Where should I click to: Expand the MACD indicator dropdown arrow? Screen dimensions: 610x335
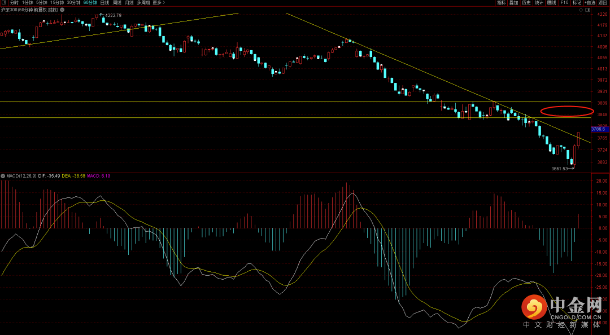(3, 176)
